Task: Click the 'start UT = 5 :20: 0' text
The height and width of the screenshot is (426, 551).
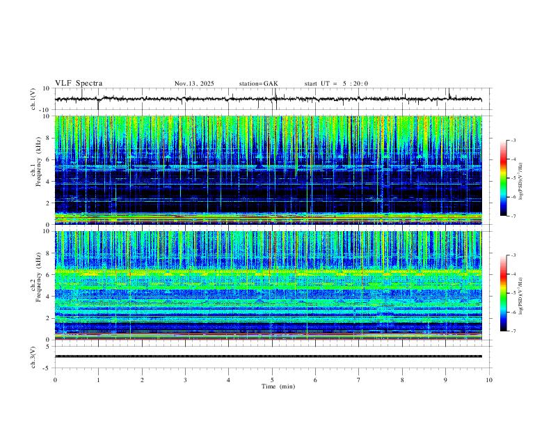Action: pyautogui.click(x=336, y=84)
